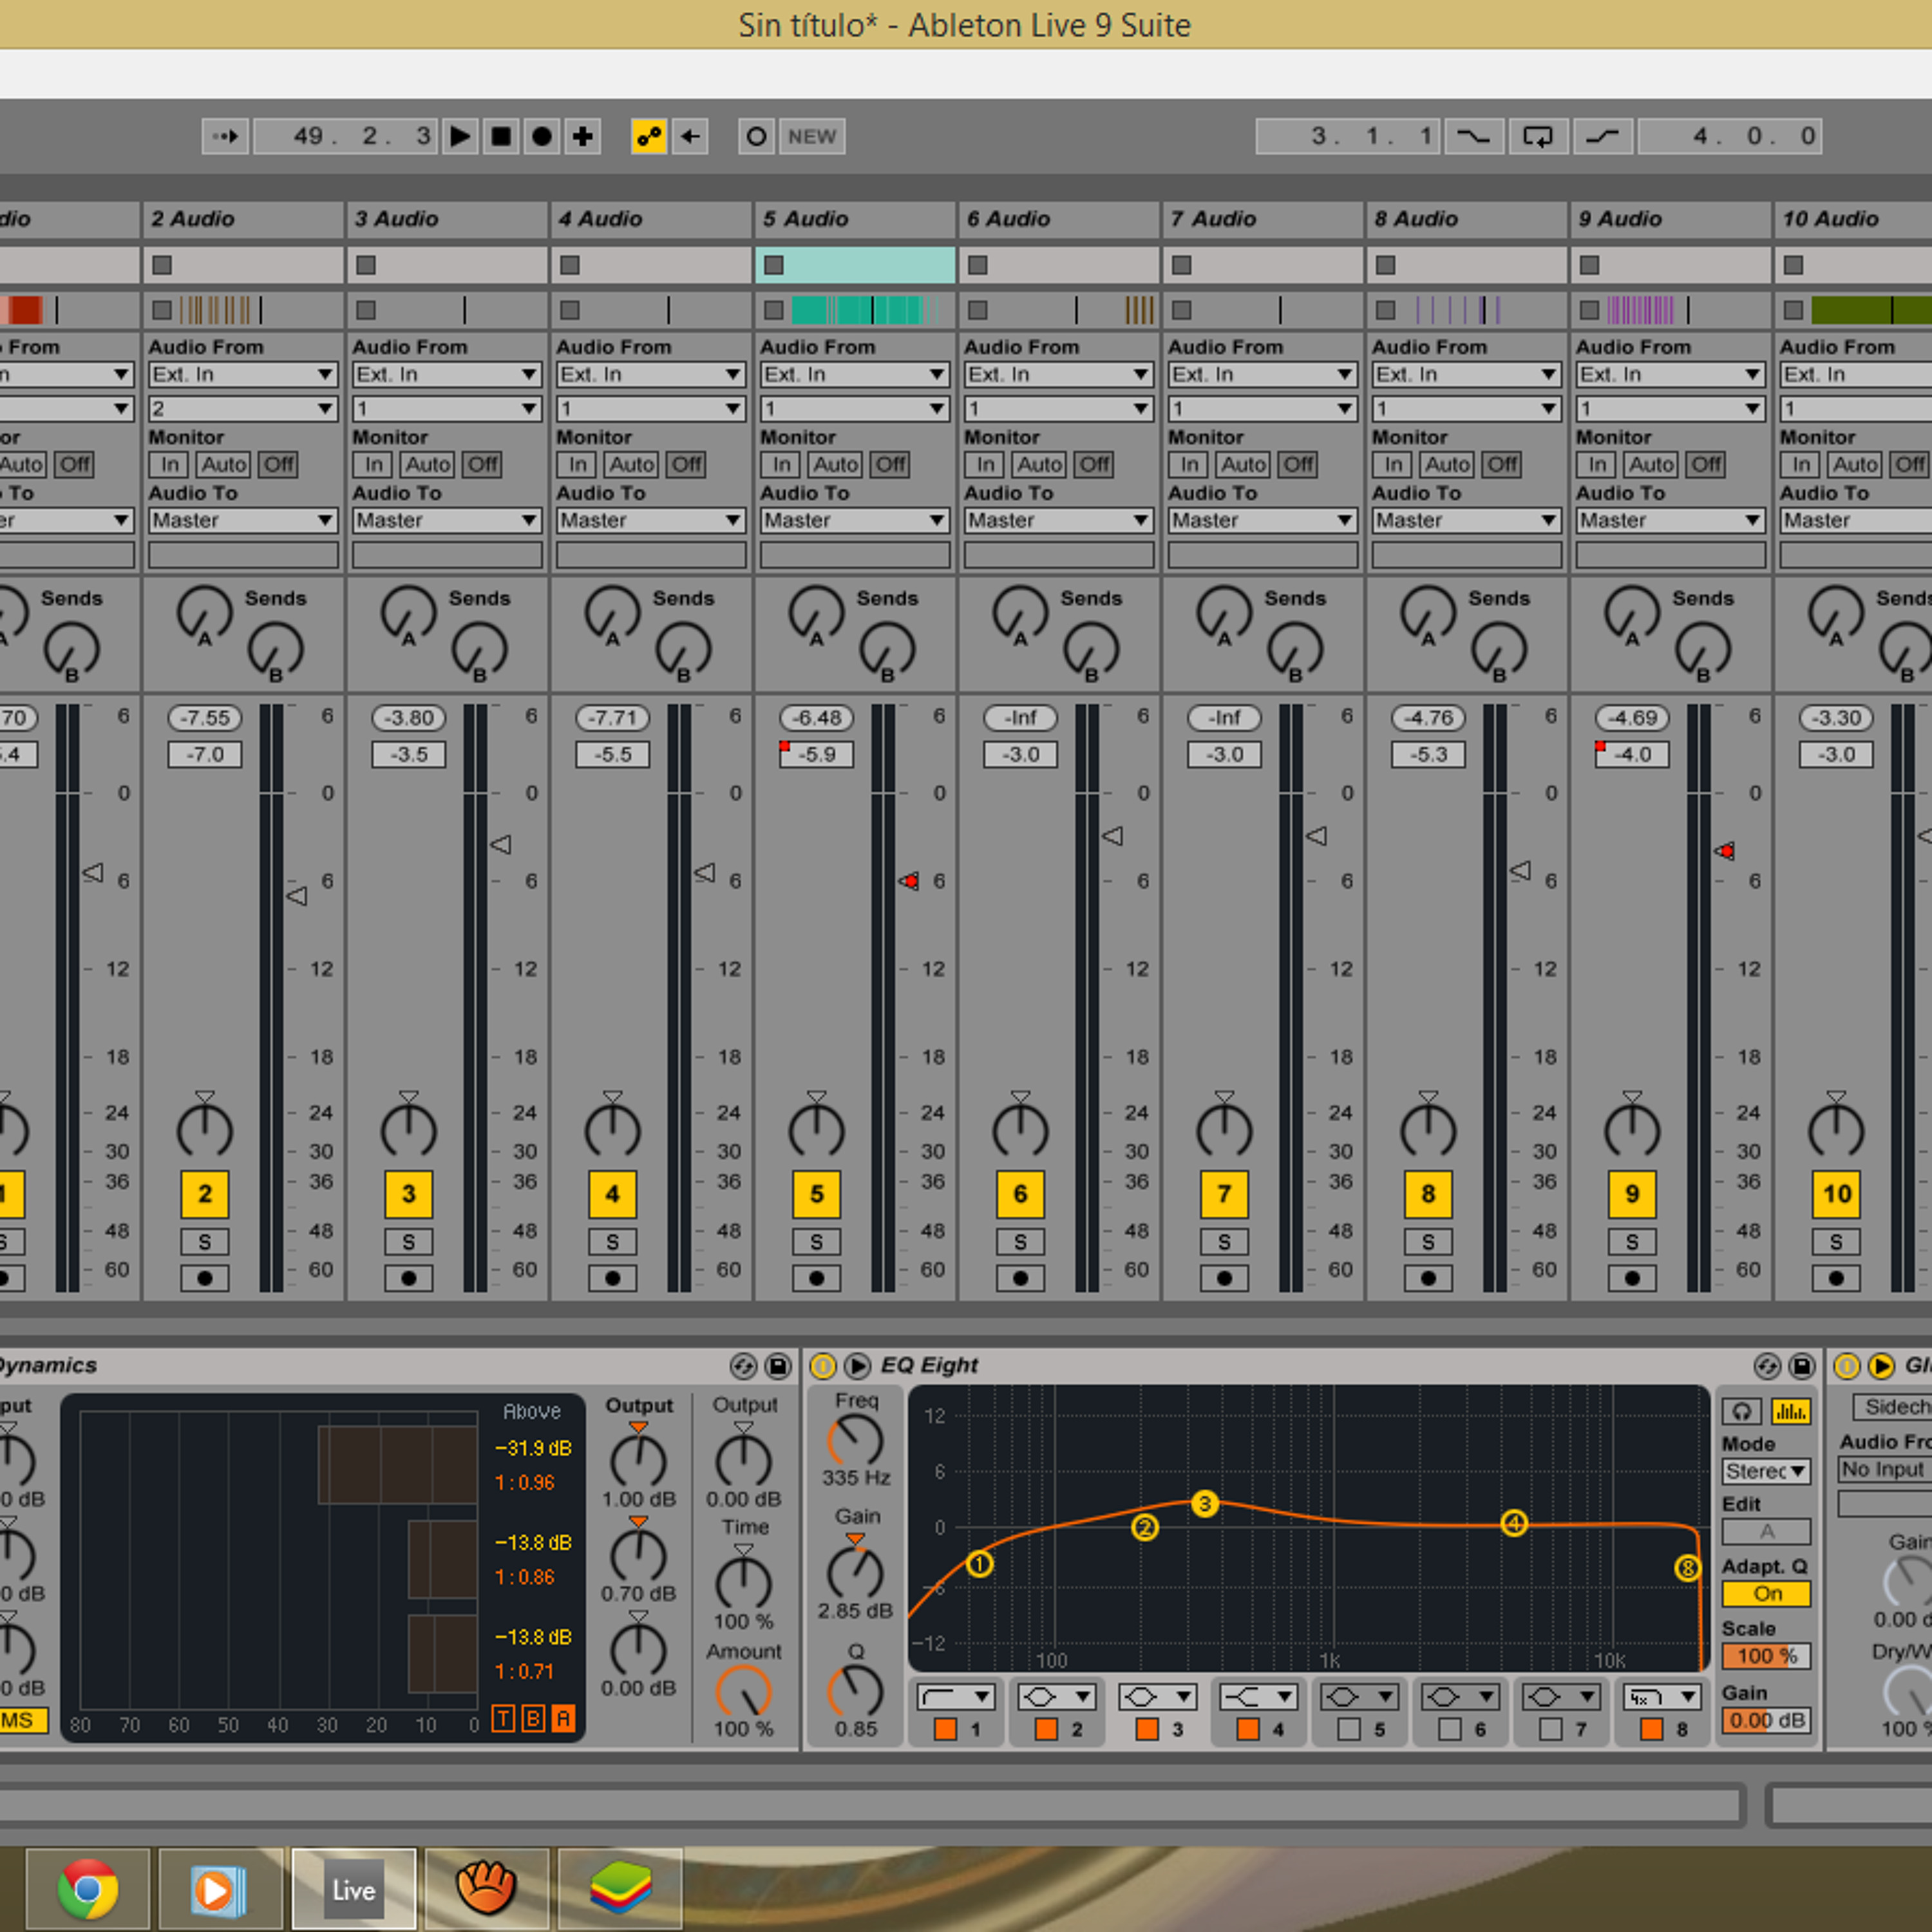This screenshot has height=1932, width=1932.
Task: Toggle EQ Eight device activator
Action: point(822,1366)
